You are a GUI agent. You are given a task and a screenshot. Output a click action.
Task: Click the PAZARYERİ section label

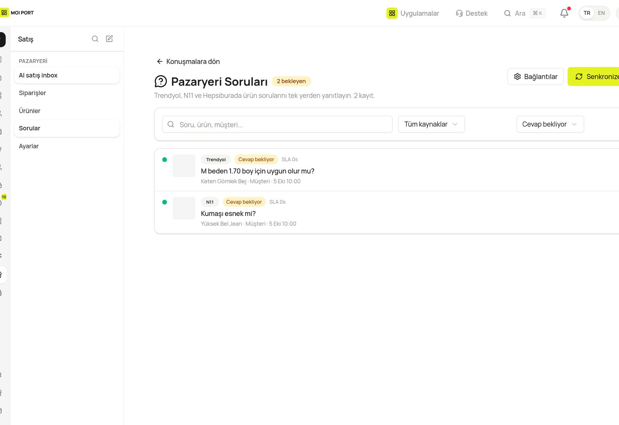pyautogui.click(x=33, y=61)
